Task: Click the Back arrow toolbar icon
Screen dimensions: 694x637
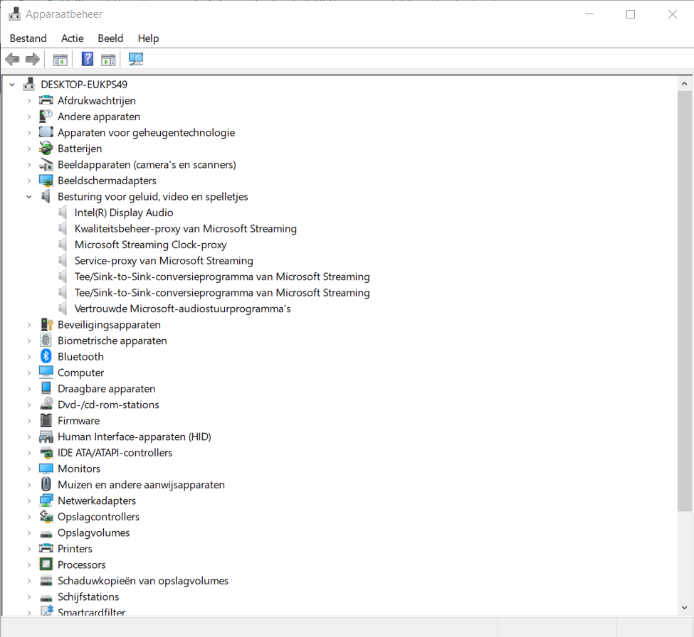Action: pos(12,59)
